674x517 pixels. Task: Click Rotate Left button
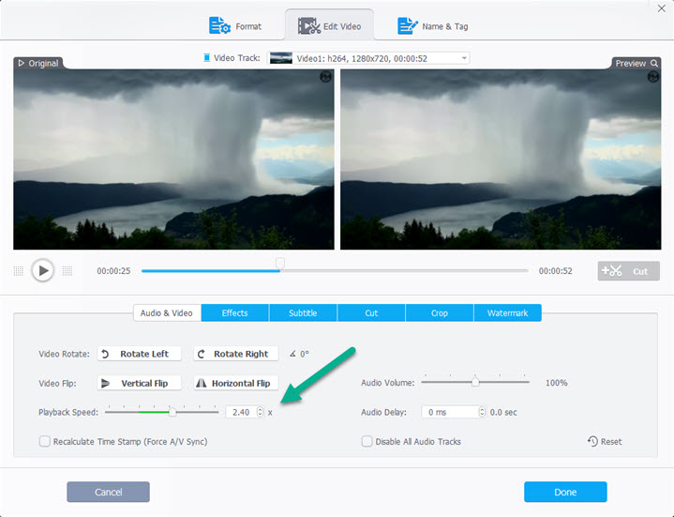pos(139,354)
